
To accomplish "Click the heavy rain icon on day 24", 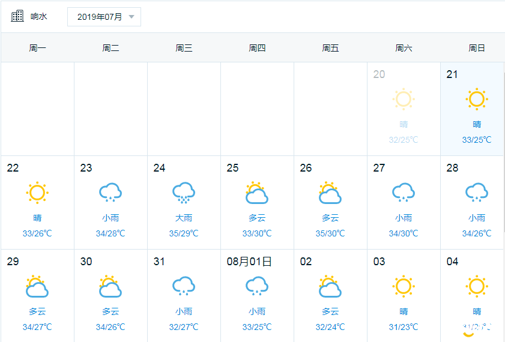I will [184, 193].
